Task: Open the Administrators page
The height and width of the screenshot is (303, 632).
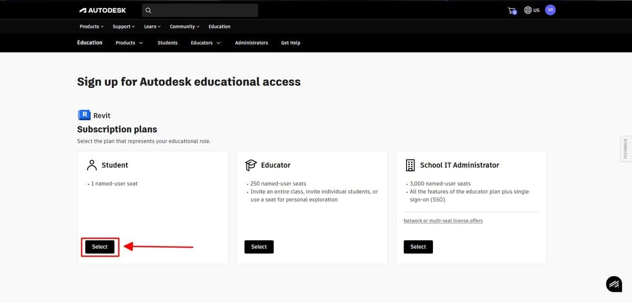Action: [251, 43]
